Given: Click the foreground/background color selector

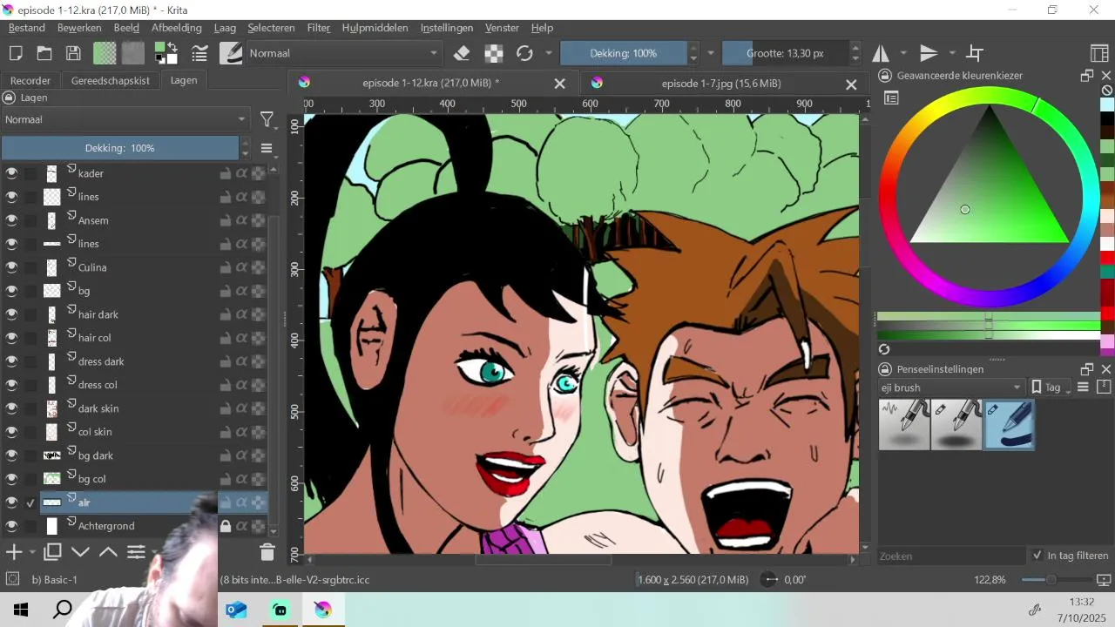Looking at the screenshot, I should pos(166,53).
